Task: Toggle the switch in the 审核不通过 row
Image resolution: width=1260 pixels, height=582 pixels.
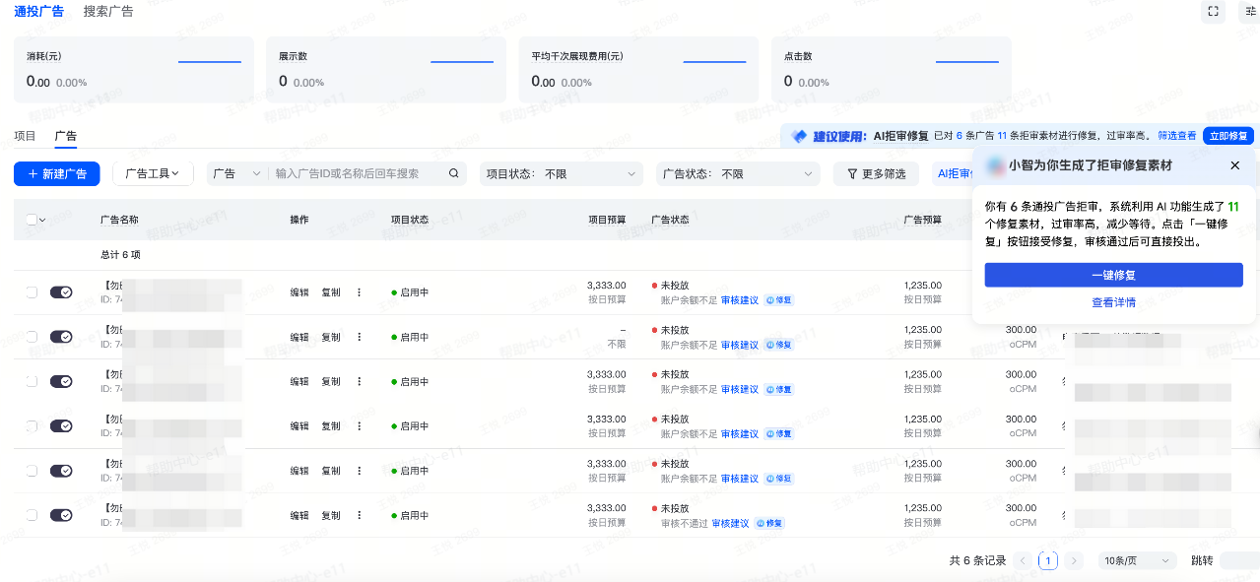Action: click(x=61, y=515)
